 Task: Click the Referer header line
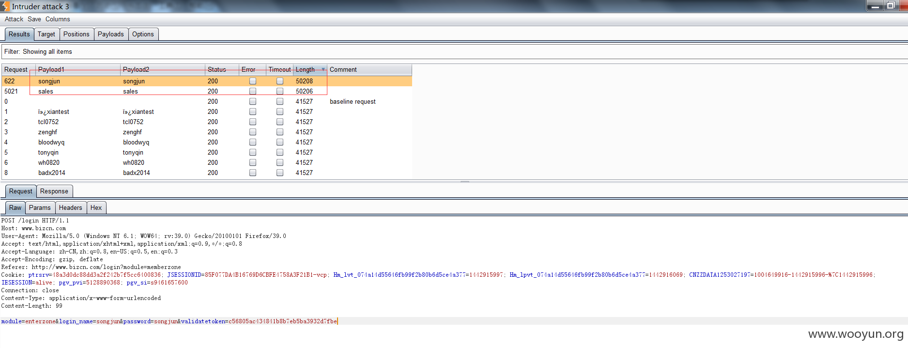(x=91, y=267)
